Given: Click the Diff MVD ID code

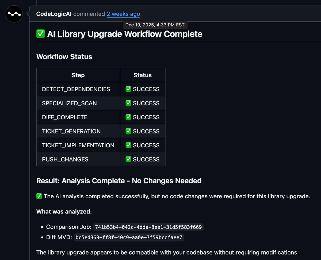Looking at the screenshot, I should coord(129,237).
